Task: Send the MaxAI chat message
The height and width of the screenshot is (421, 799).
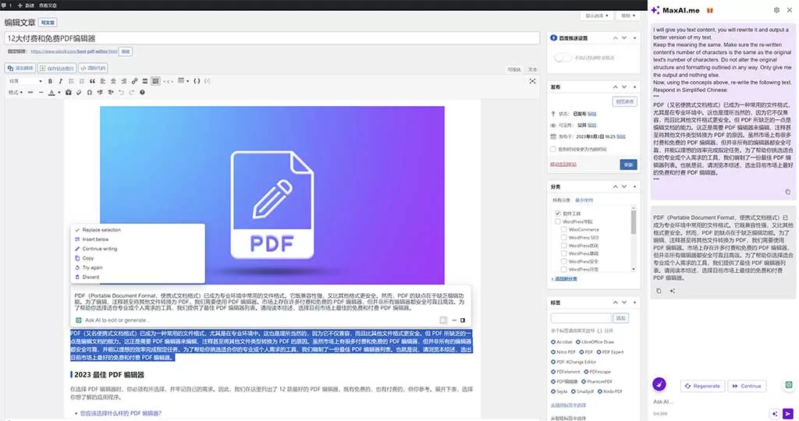Action: (x=788, y=413)
